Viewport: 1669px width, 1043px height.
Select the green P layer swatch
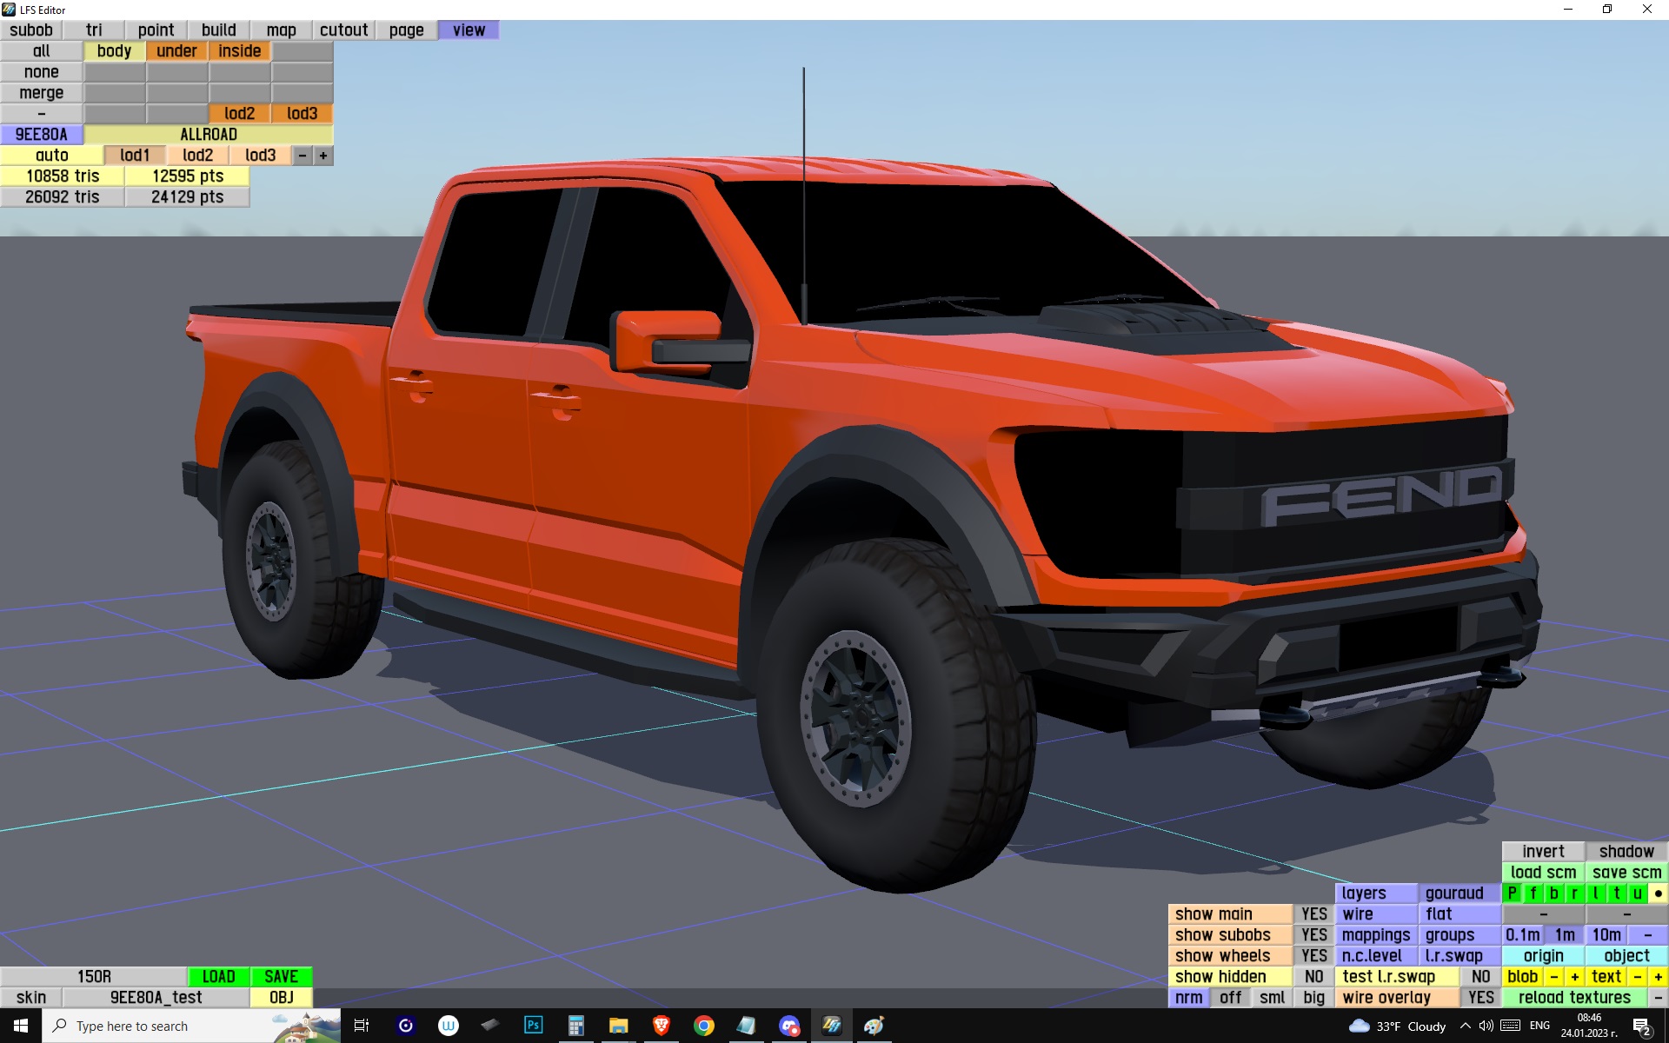click(1513, 894)
